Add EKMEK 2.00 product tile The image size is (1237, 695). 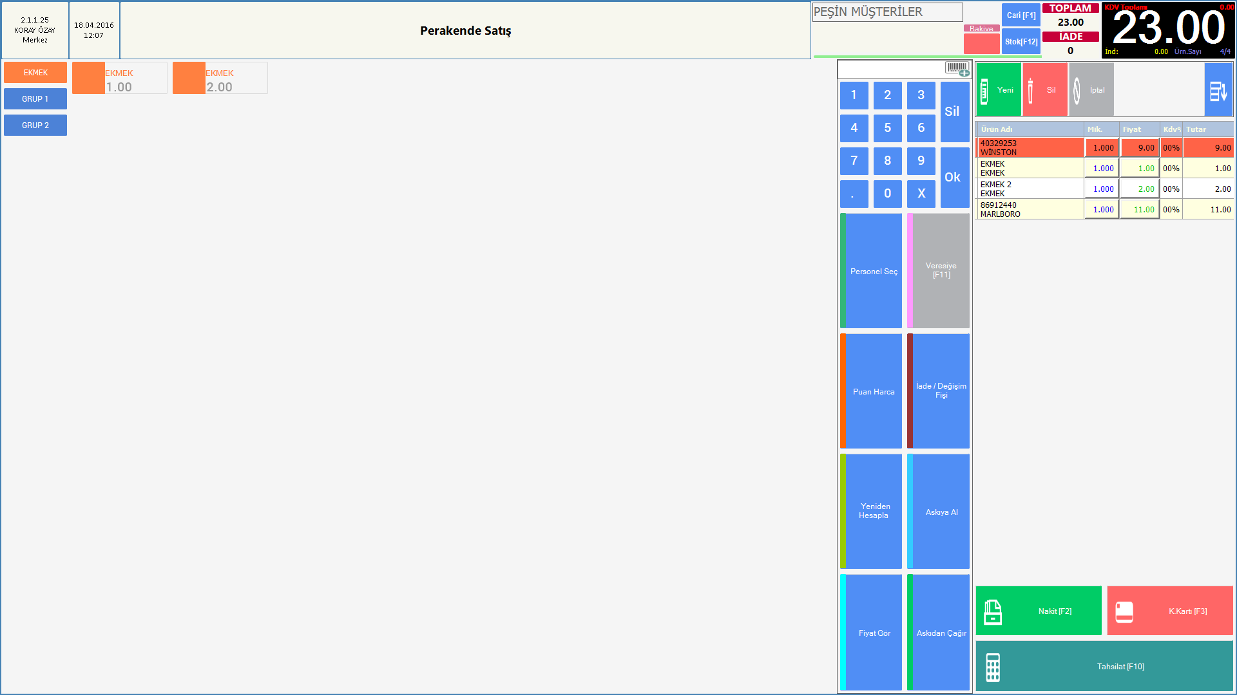click(x=220, y=79)
